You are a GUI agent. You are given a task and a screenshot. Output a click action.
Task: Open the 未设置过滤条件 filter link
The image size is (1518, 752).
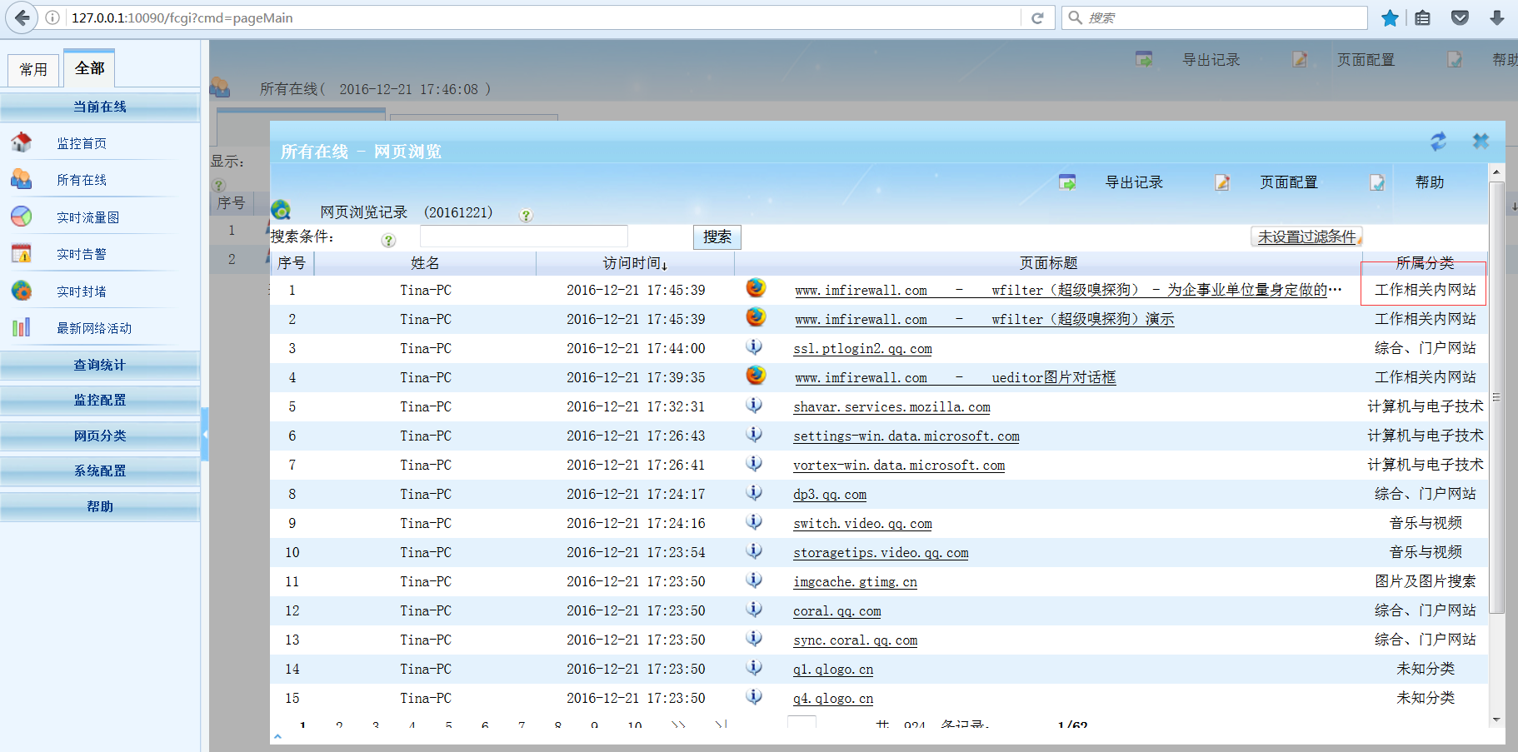point(1306,237)
